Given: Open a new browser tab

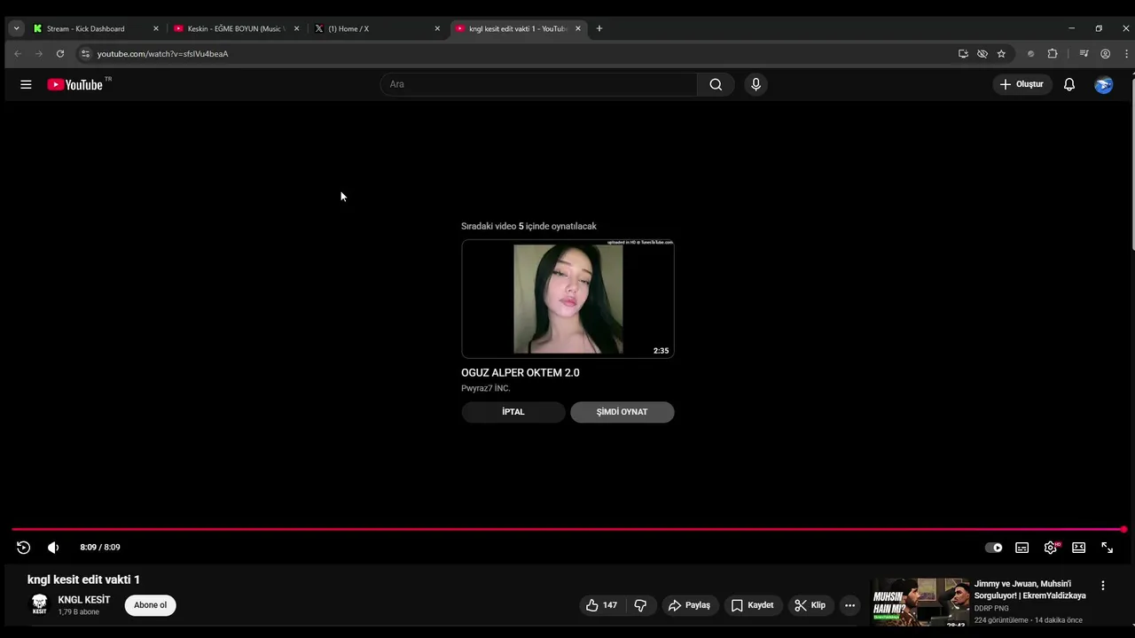Looking at the screenshot, I should pos(599,28).
